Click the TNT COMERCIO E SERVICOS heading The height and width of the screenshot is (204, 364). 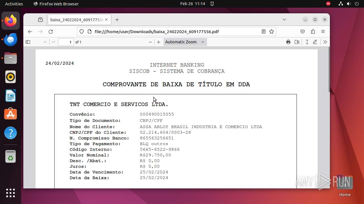tap(119, 104)
